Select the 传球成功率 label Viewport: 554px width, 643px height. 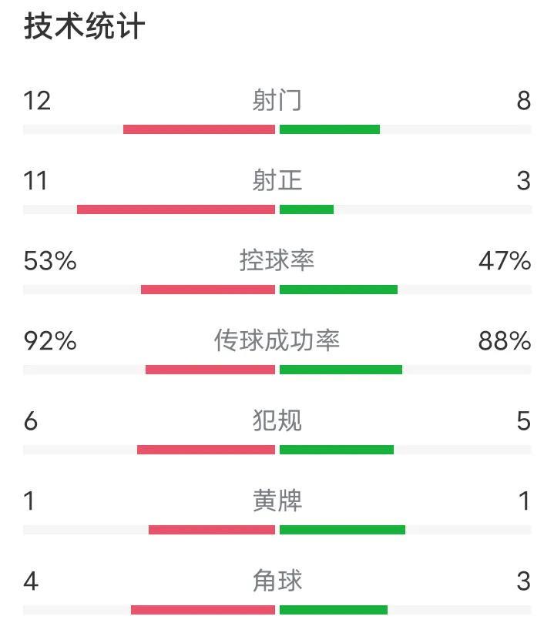pyautogui.click(x=277, y=340)
